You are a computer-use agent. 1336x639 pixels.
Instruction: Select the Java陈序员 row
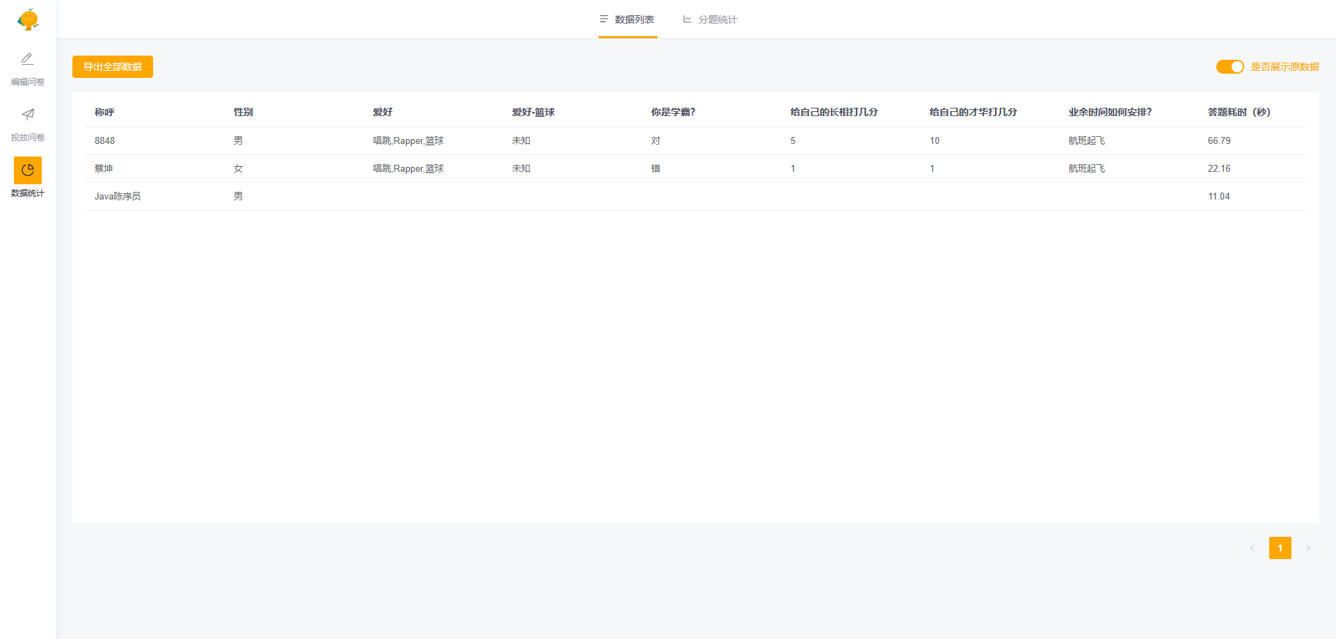[x=118, y=196]
